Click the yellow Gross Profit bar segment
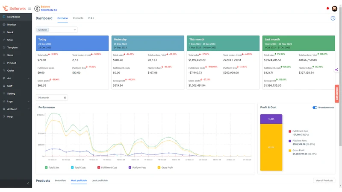Image resolution: width=342 pixels, height=192 pixels. click(x=271, y=147)
